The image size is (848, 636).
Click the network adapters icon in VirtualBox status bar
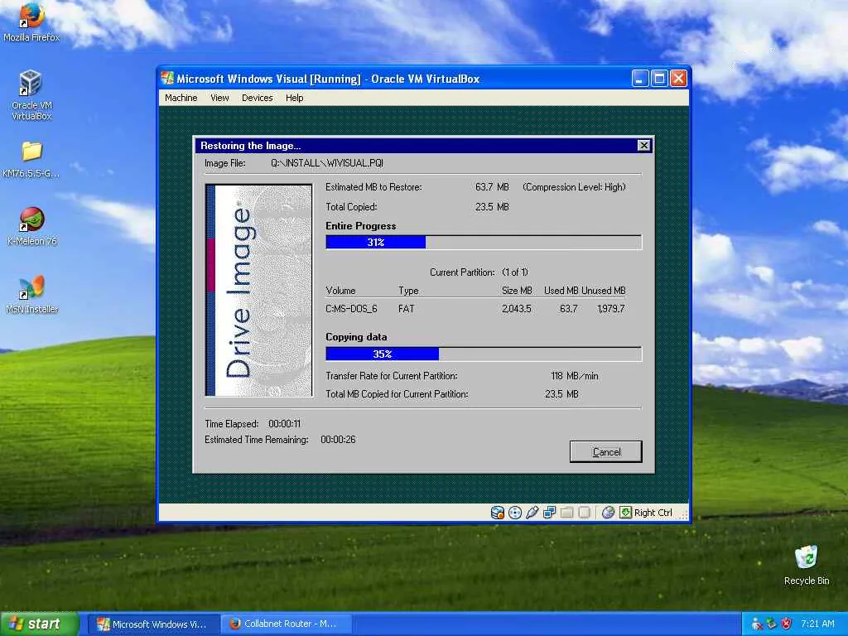click(550, 512)
